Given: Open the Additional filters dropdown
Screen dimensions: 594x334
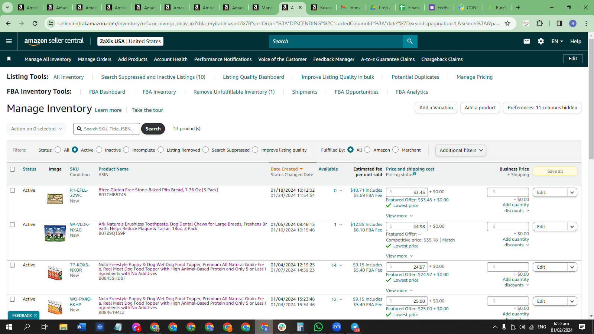Looking at the screenshot, I should (x=461, y=150).
